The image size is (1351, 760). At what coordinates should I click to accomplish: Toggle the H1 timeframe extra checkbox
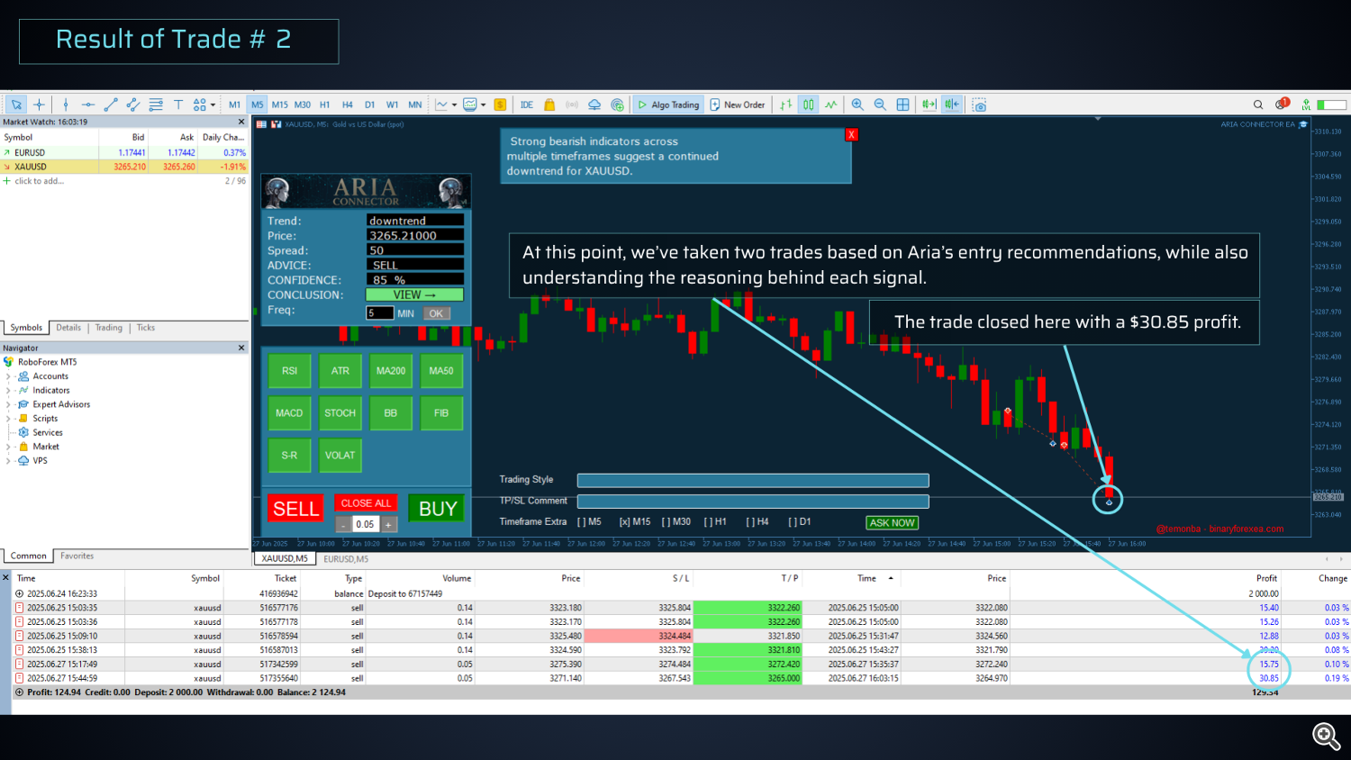(715, 521)
